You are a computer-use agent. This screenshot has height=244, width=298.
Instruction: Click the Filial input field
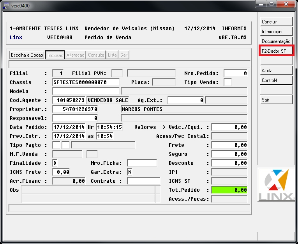(x=58, y=73)
